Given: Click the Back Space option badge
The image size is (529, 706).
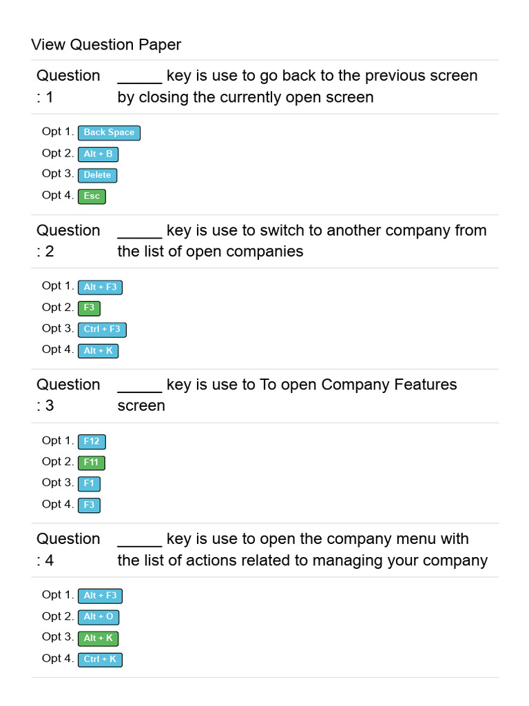Looking at the screenshot, I should [109, 133].
